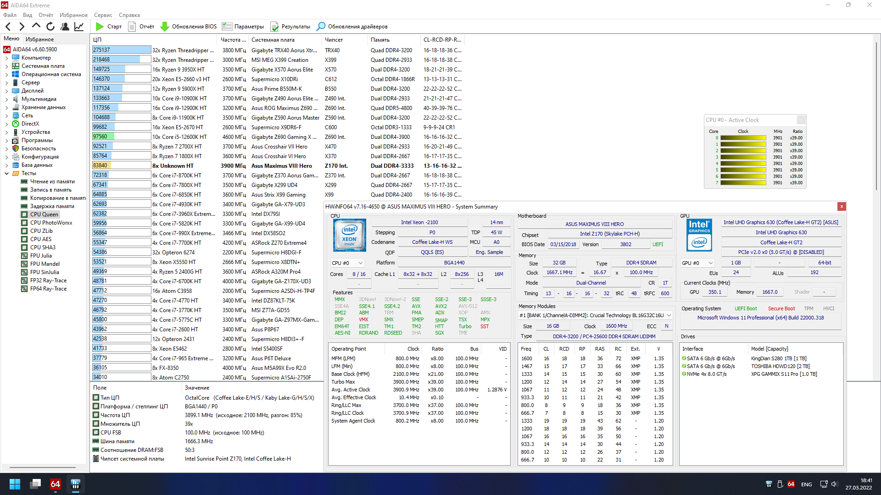Click the Parameters settings icon
Image resolution: width=881 pixels, height=495 pixels.
click(x=227, y=27)
